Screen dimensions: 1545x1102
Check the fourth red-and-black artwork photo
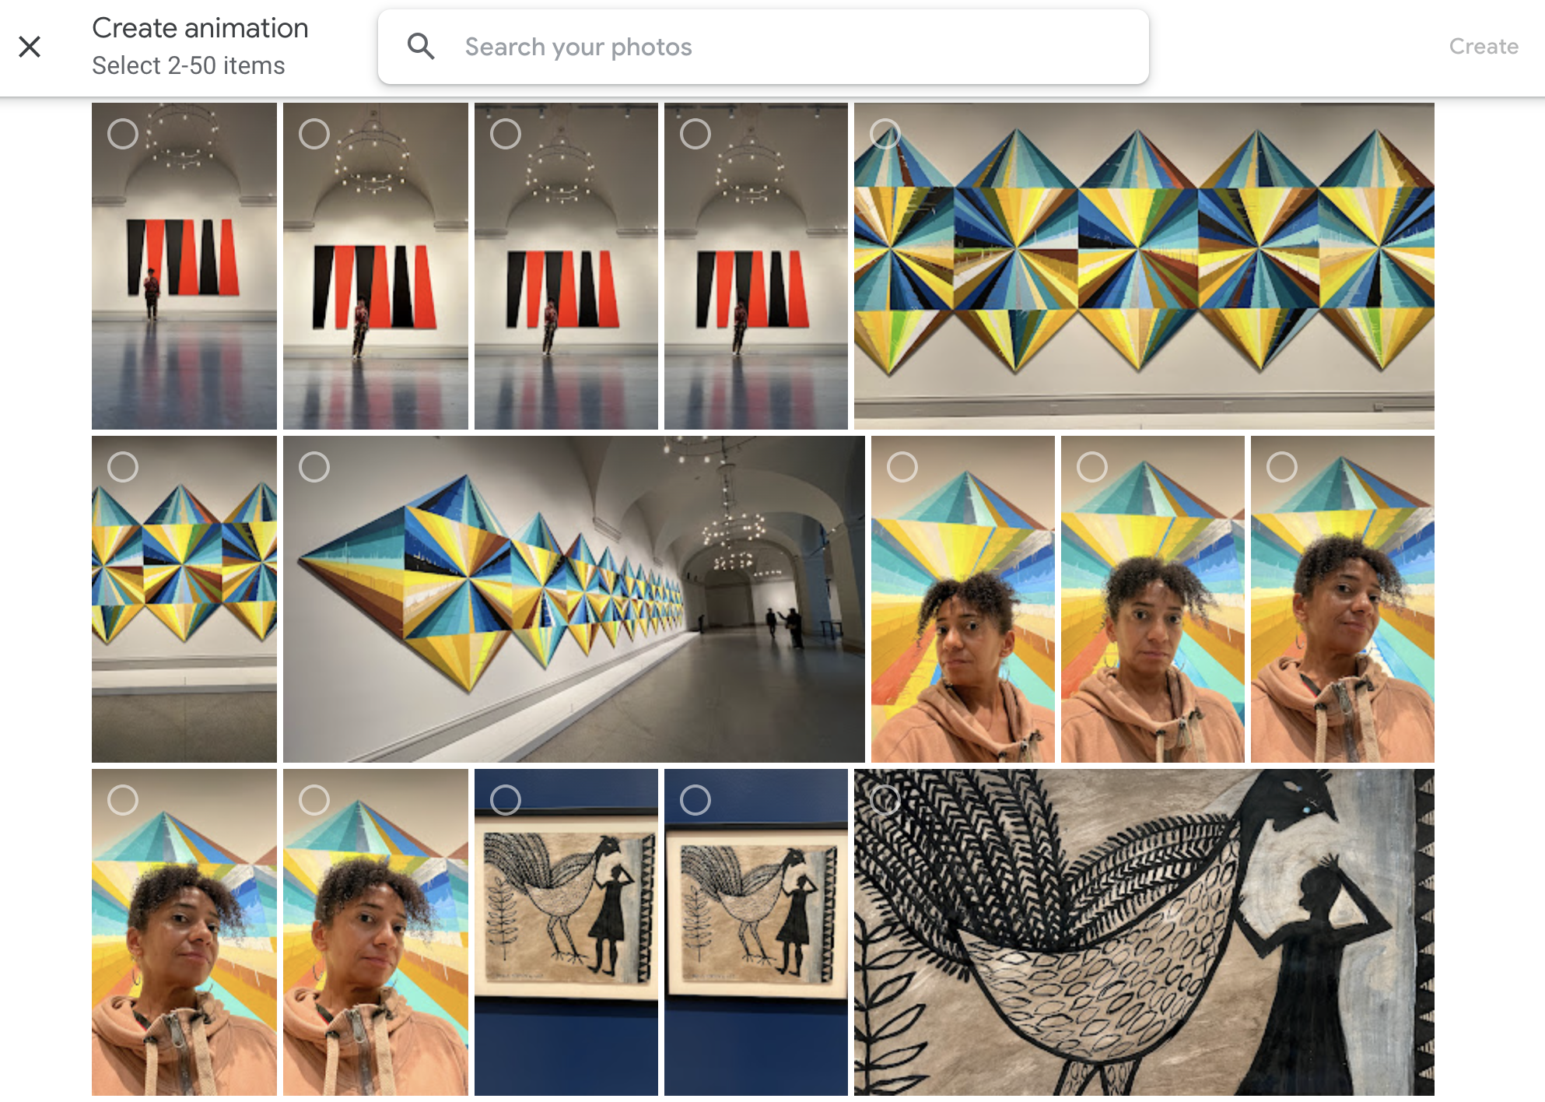click(x=697, y=133)
